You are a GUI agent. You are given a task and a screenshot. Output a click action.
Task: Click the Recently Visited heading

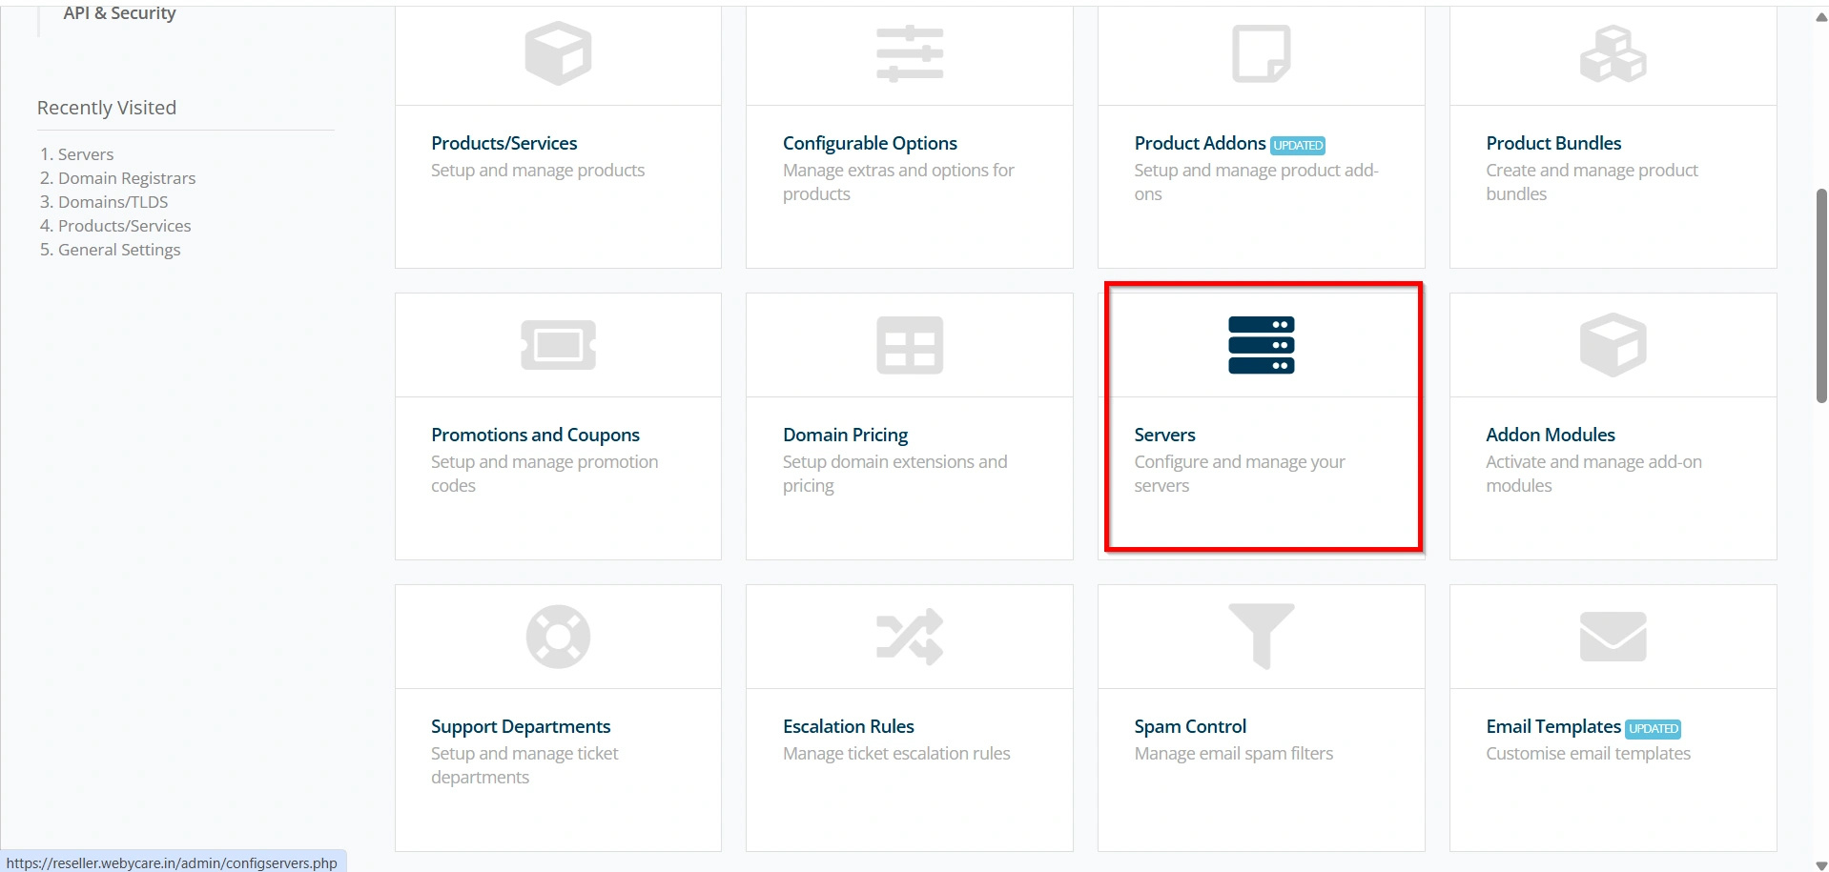(x=107, y=108)
